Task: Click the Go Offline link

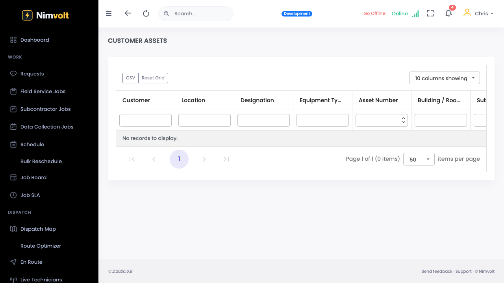Action: tap(374, 13)
